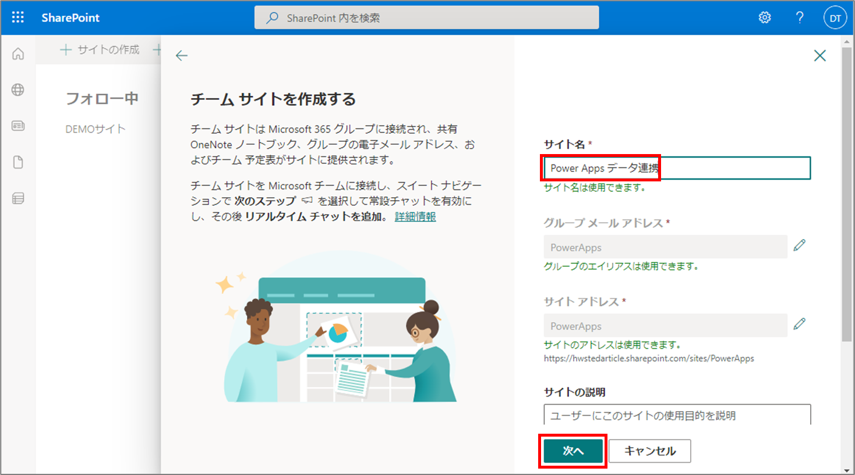The image size is (855, 475).
Task: Open the settings gear icon
Action: (765, 17)
